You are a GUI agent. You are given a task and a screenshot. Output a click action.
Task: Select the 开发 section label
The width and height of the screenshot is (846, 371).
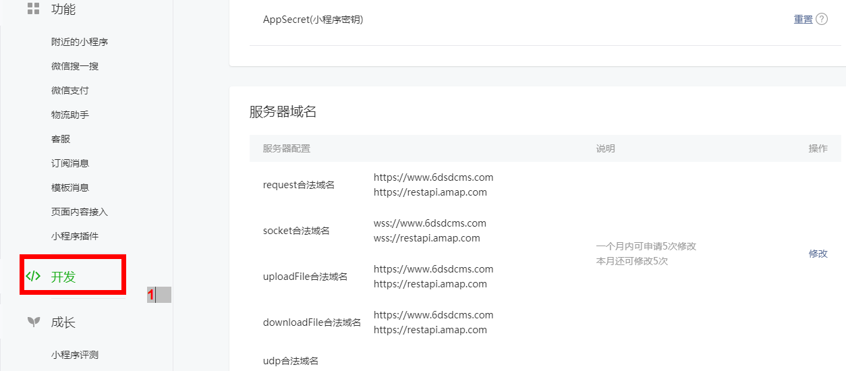[63, 277]
